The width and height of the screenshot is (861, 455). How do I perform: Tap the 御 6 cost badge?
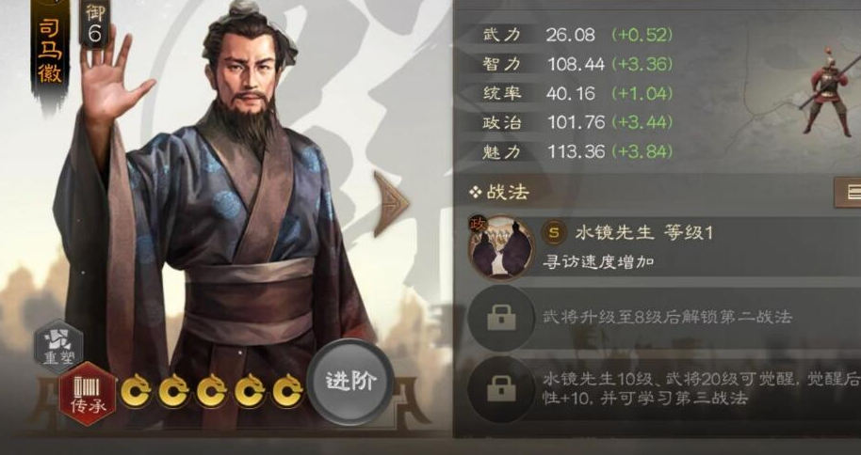tap(94, 23)
